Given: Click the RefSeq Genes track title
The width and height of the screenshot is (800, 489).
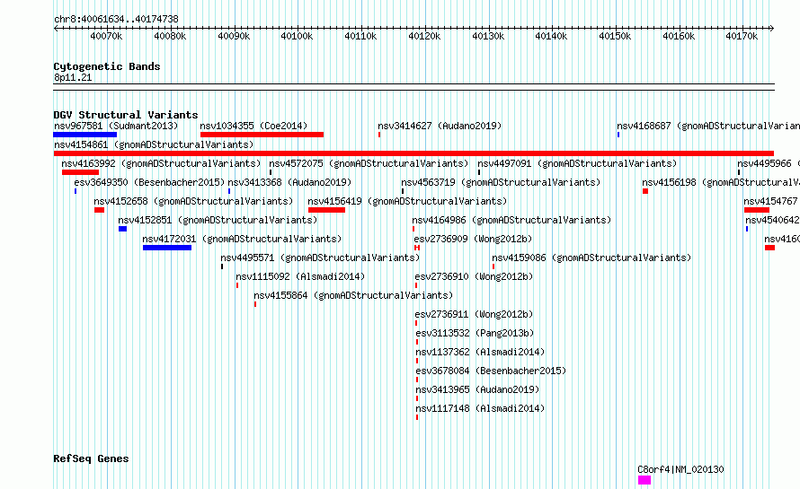Looking at the screenshot, I should (x=91, y=458).
